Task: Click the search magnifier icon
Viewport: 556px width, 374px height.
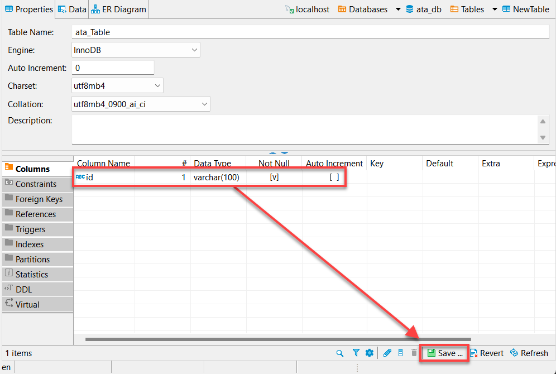Action: pos(340,353)
